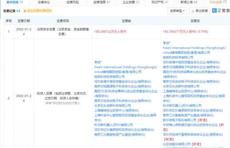The image size is (230, 148).
Task: Click the download icon in 导出数据
Action: click(x=193, y=11)
